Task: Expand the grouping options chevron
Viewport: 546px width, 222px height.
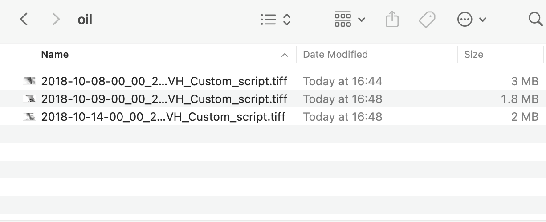Action: click(362, 20)
